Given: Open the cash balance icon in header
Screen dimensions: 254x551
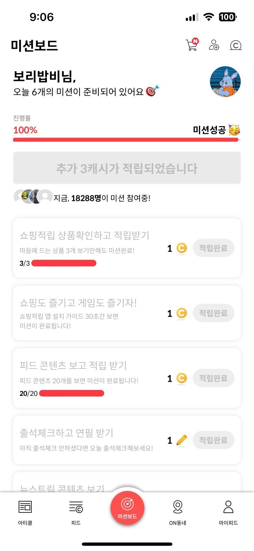Looking at the screenshot, I should pyautogui.click(x=236, y=45).
